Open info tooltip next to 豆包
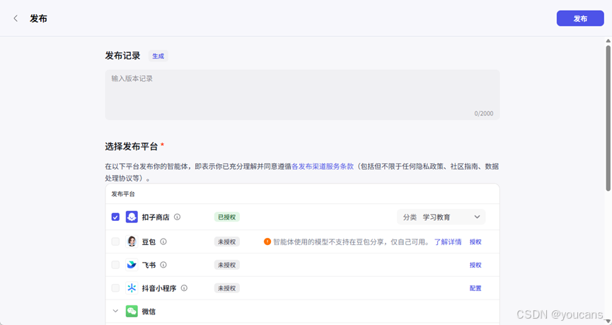 pyautogui.click(x=163, y=241)
